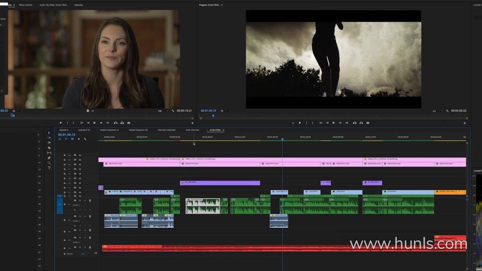This screenshot has width=482, height=271.
Task: Enable voice-over record on Audio 1
Action: 90,201
